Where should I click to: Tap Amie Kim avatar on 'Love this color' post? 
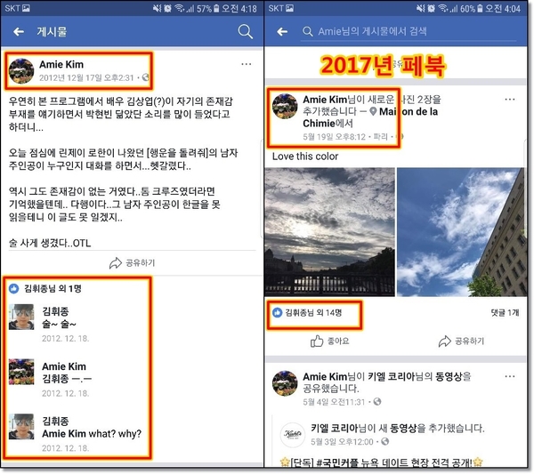pyautogui.click(x=285, y=106)
